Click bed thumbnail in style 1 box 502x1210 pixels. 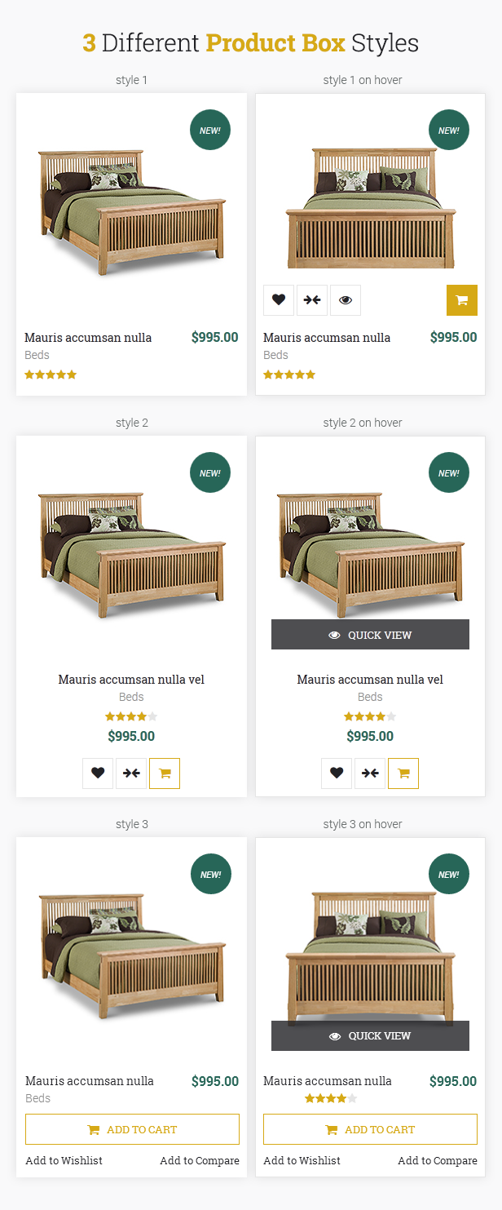(x=131, y=211)
